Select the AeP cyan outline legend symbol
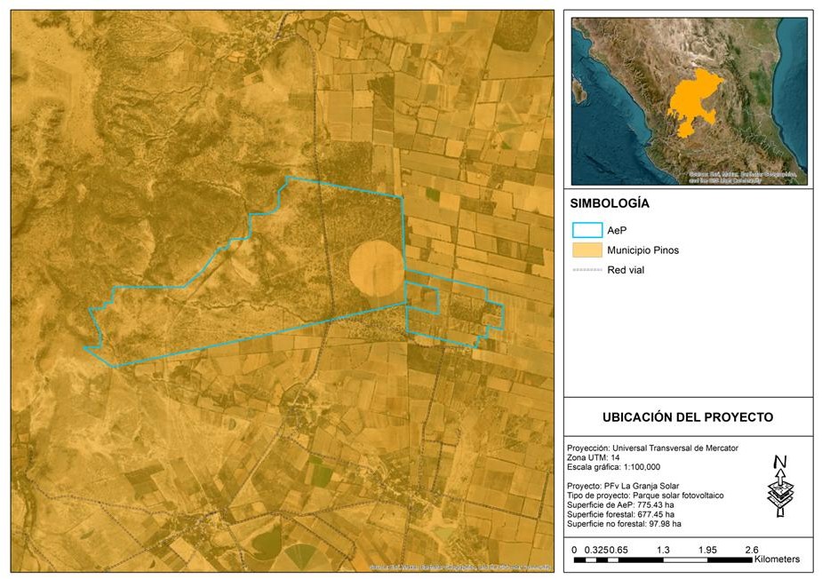The image size is (822, 579). (587, 231)
